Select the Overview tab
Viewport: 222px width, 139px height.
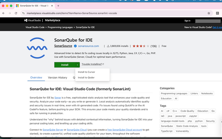click(36, 77)
